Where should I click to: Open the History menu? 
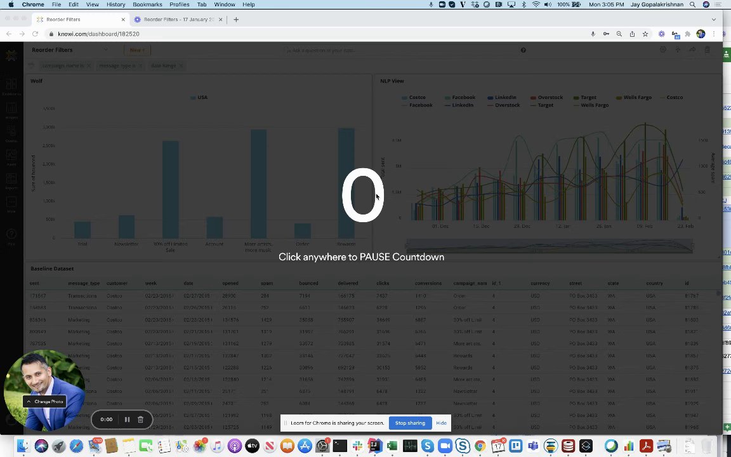(115, 4)
